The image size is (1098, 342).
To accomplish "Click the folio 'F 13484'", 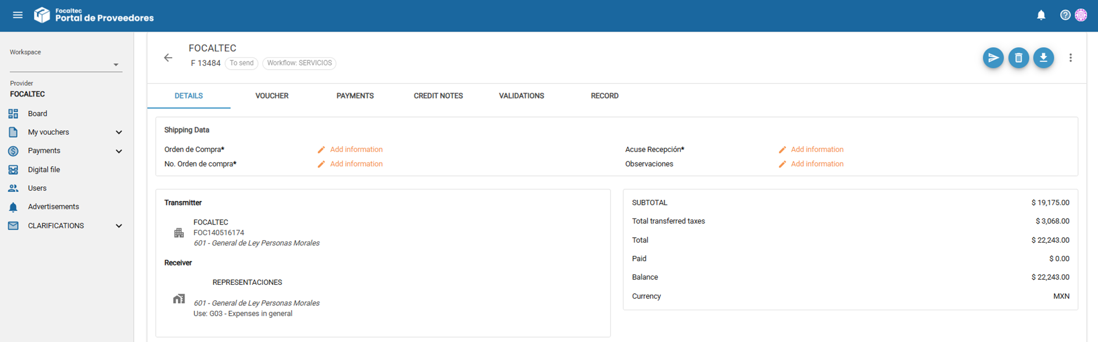I will coord(205,63).
